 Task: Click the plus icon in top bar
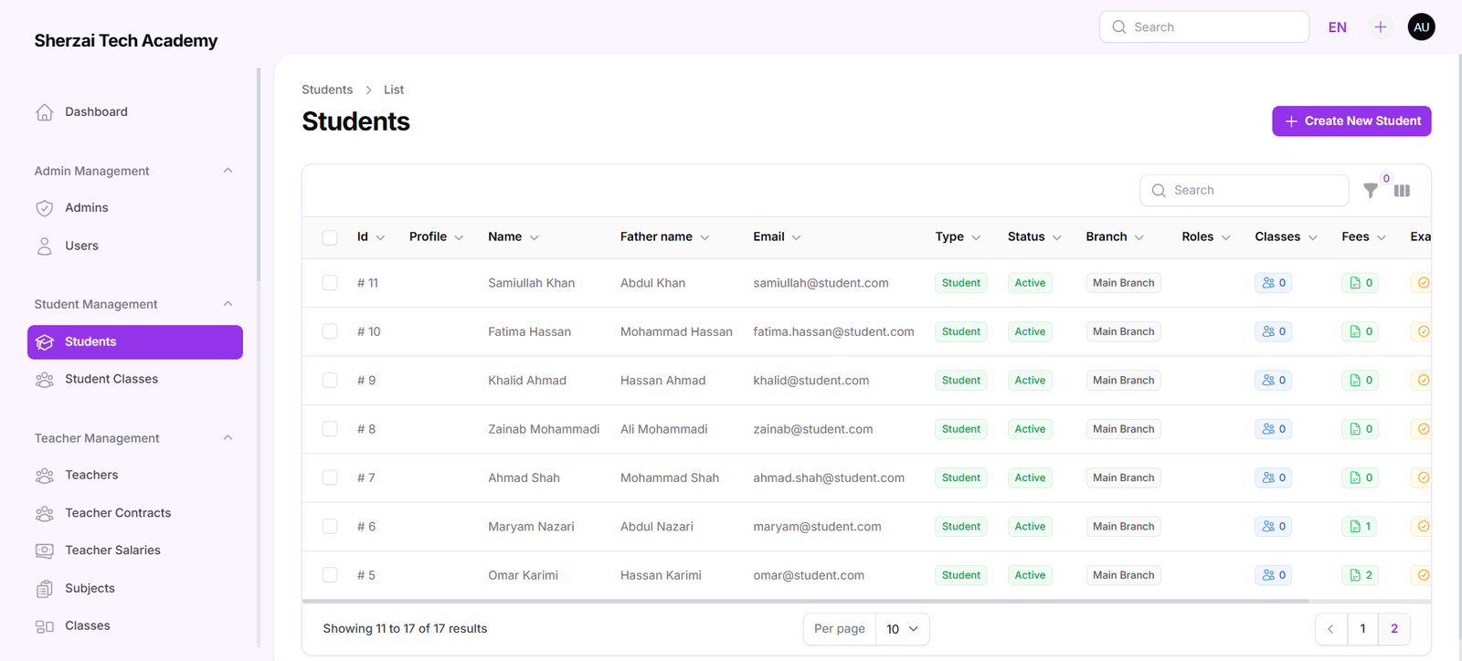tap(1380, 27)
